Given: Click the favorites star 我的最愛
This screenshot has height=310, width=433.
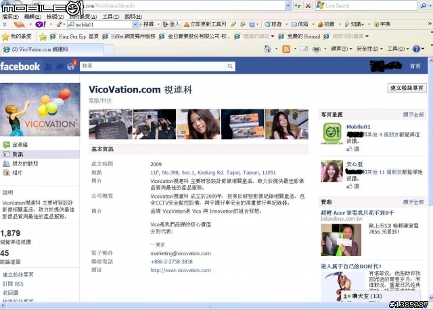Looking at the screenshot, I should [x=16, y=36].
